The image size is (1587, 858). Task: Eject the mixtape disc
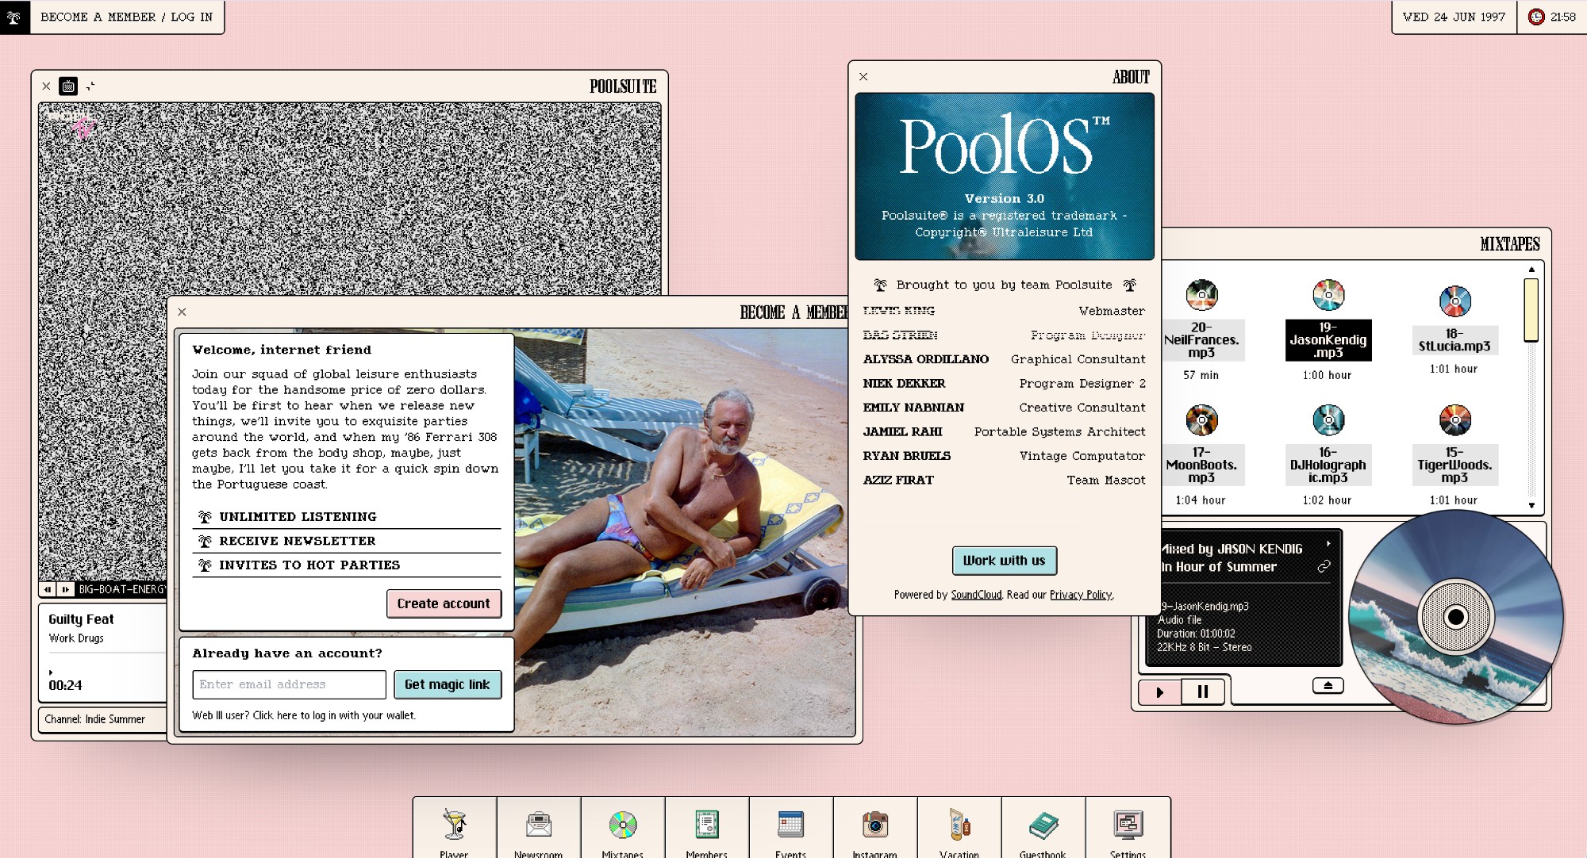[1328, 685]
